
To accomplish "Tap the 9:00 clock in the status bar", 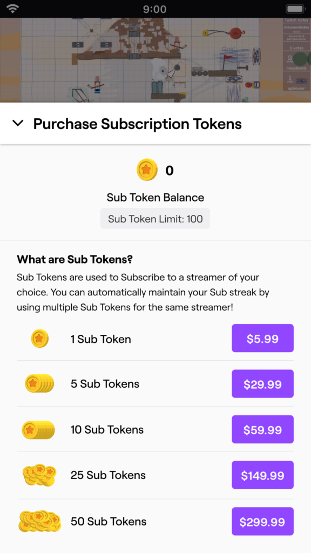I will (155, 8).
